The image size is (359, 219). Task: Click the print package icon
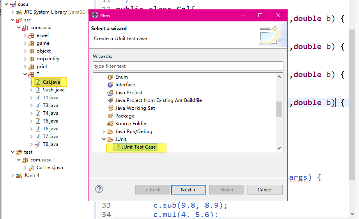pos(31,67)
